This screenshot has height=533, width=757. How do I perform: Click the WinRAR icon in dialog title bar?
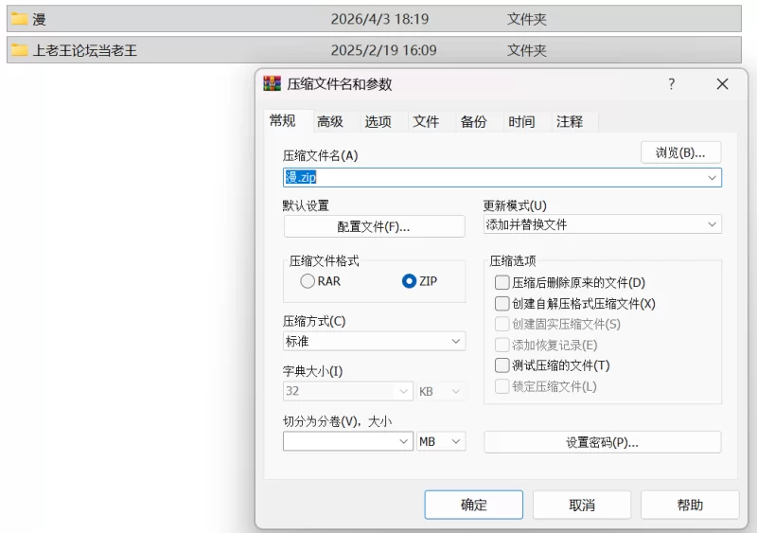click(273, 84)
